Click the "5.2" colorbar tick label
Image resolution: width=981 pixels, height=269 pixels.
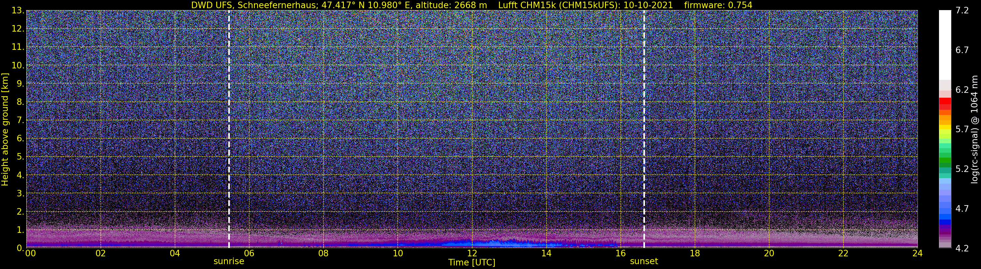coord(962,169)
